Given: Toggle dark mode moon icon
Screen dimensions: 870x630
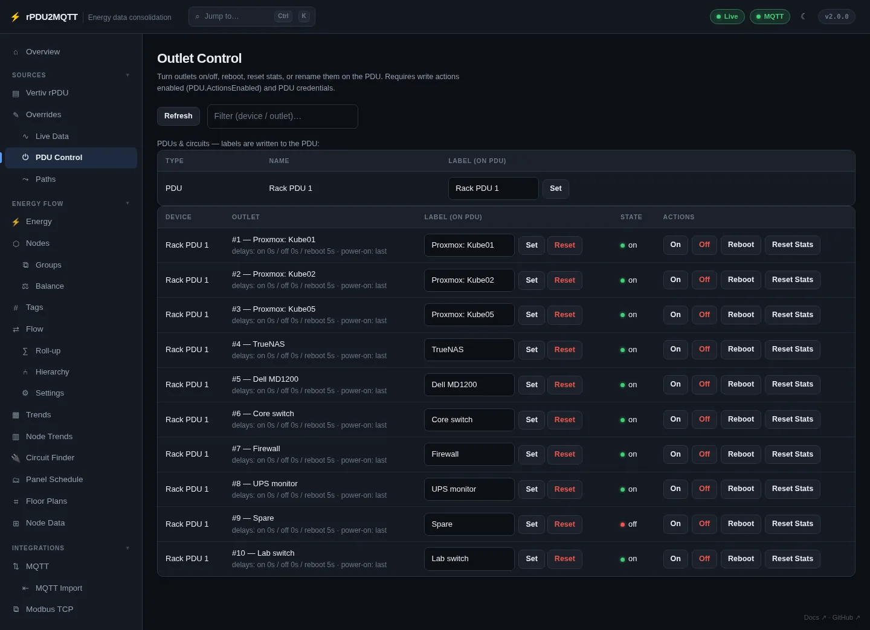Looking at the screenshot, I should (803, 16).
